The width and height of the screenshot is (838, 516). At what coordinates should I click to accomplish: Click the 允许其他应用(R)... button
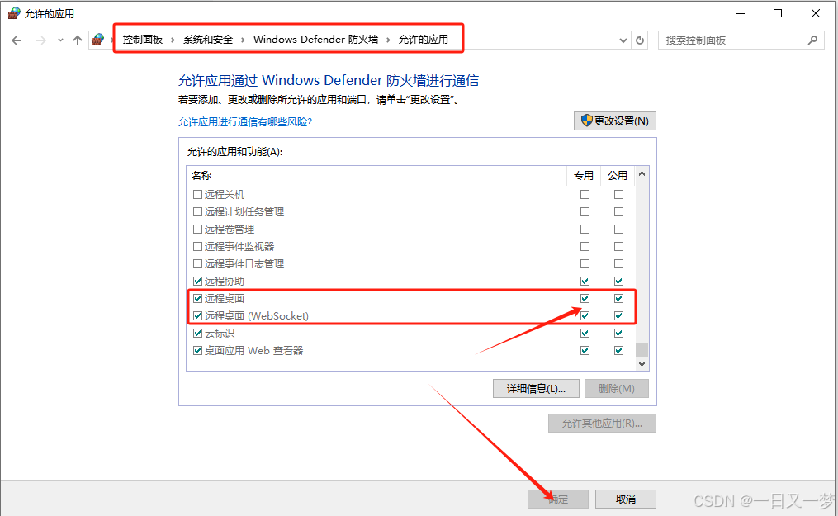602,423
